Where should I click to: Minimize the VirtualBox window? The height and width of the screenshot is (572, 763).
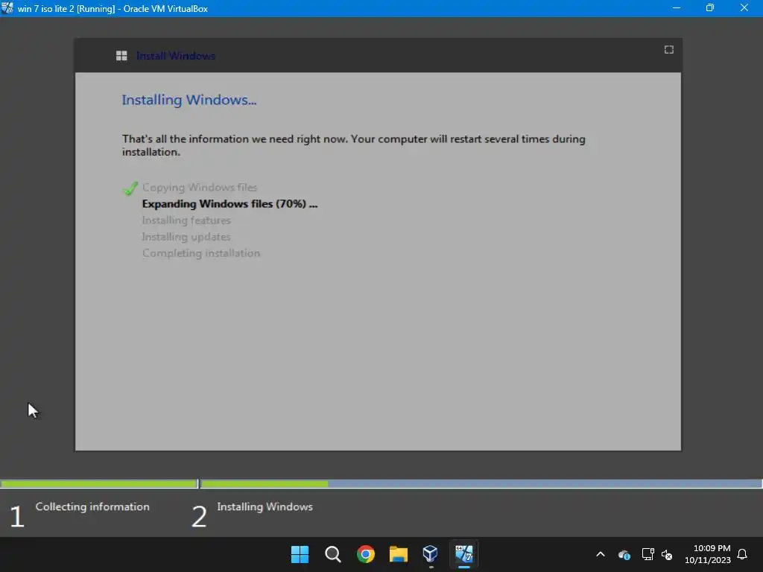677,7
